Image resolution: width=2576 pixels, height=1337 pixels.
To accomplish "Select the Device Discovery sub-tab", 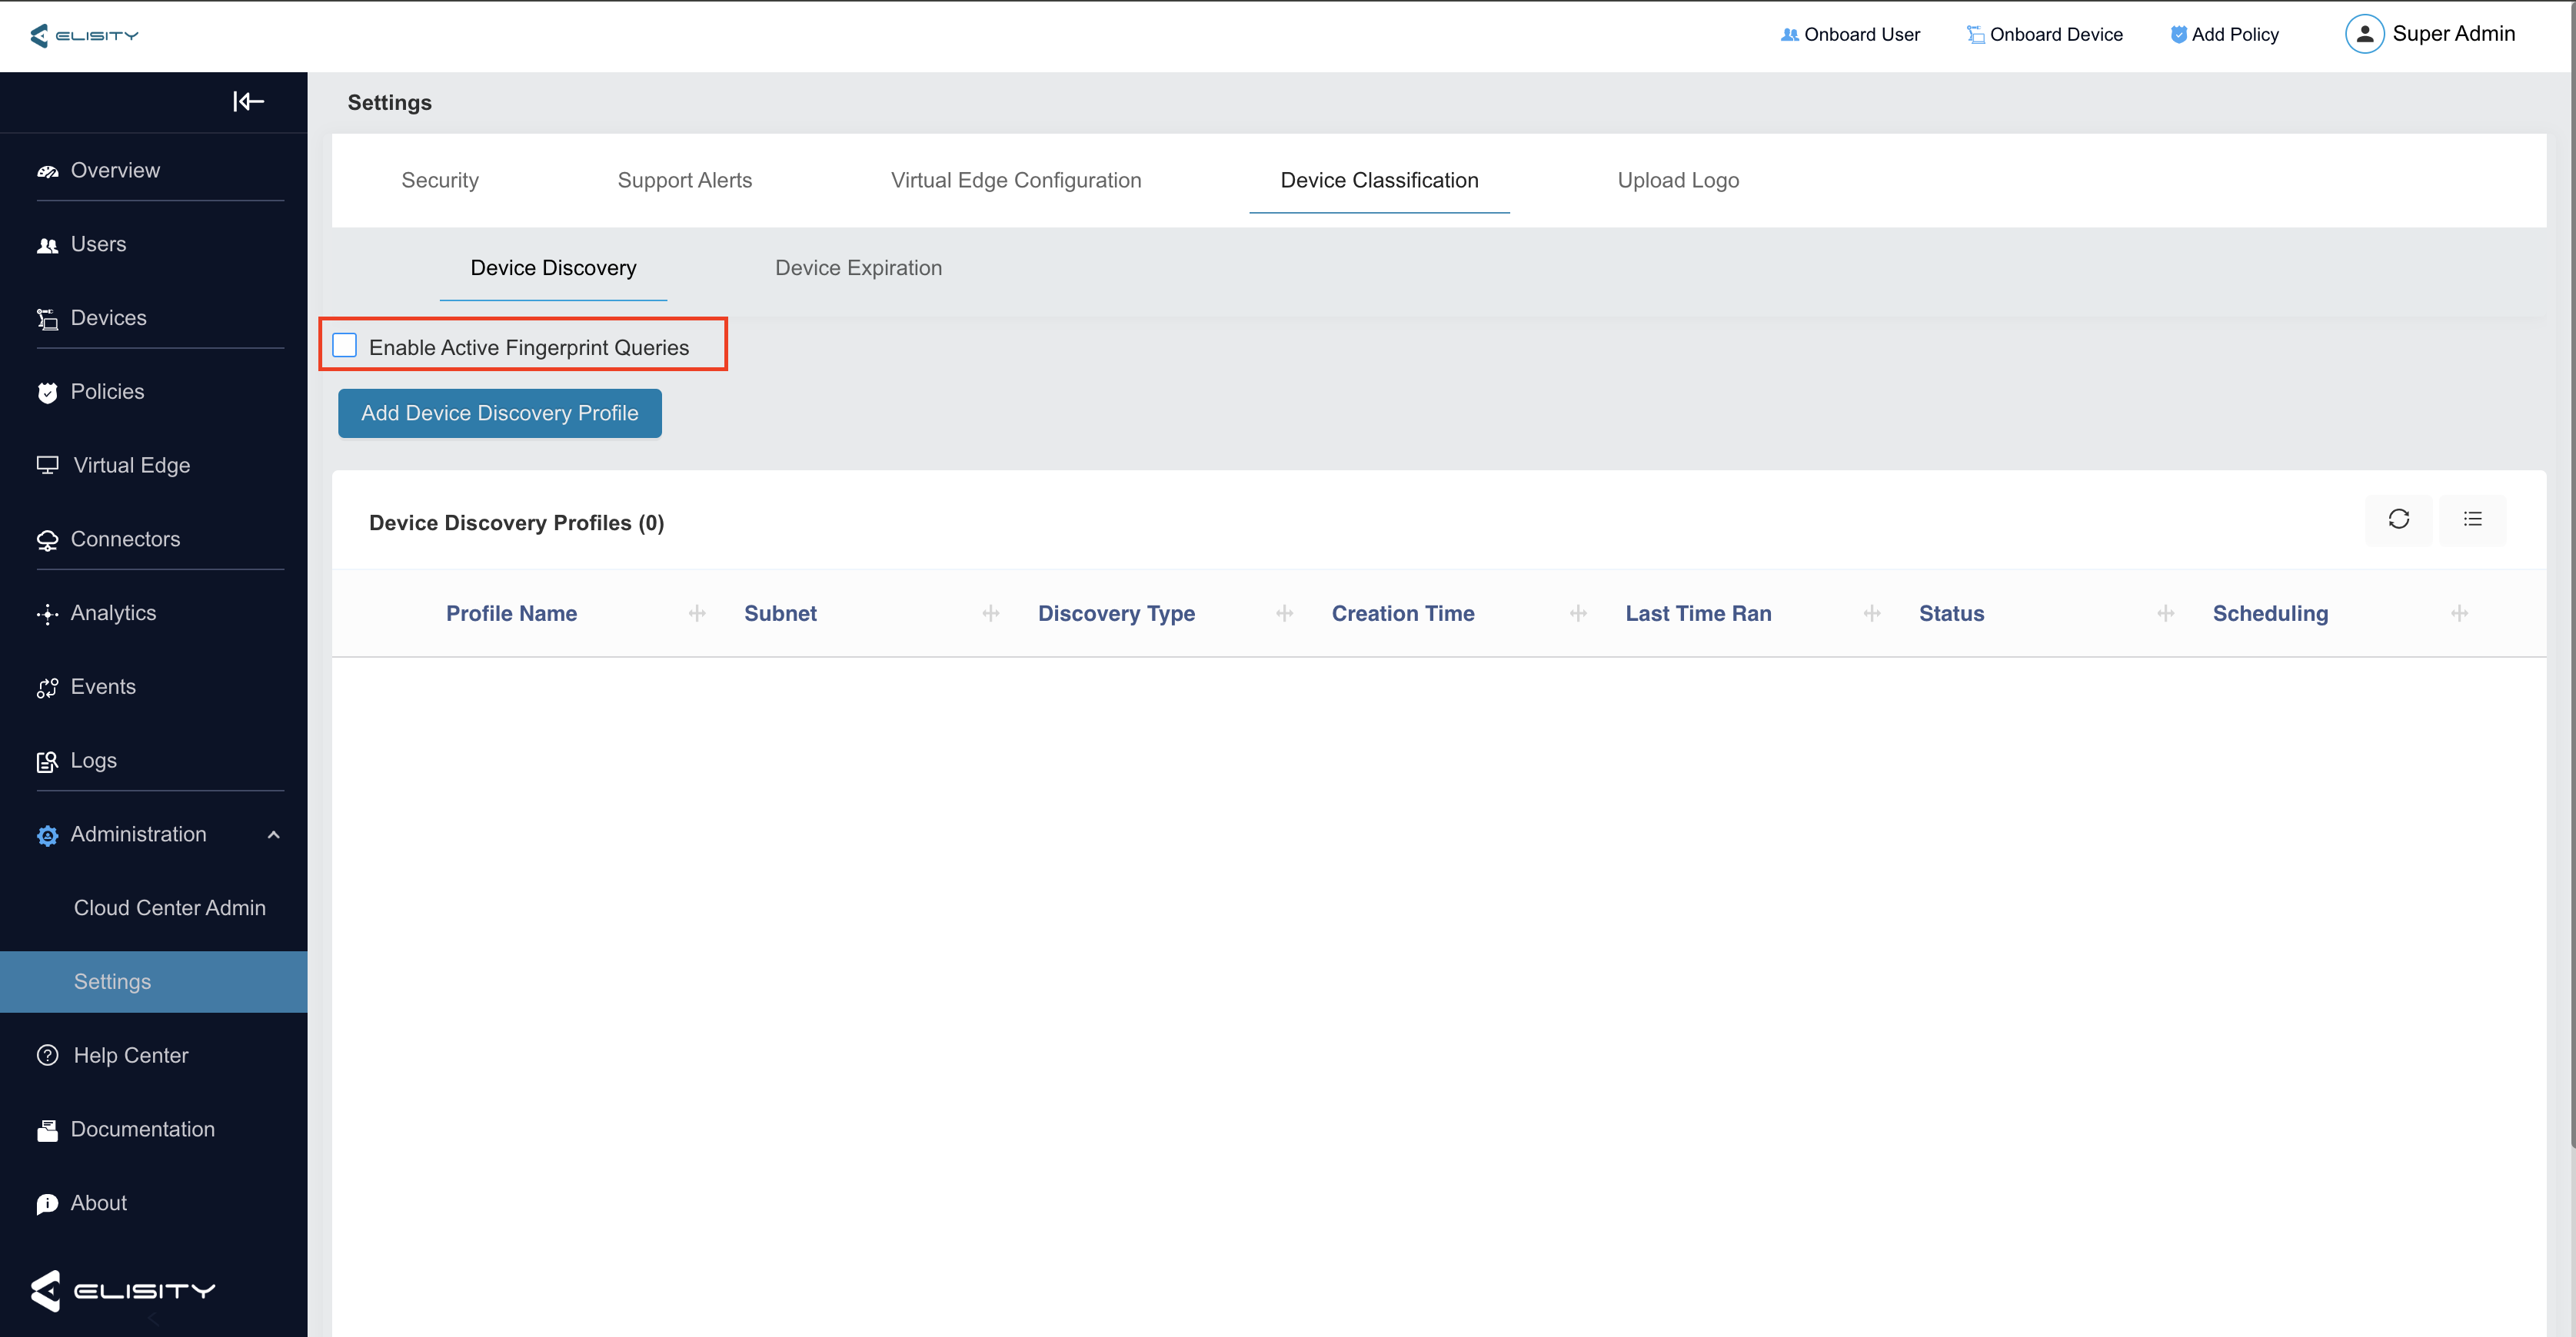I will click(553, 268).
